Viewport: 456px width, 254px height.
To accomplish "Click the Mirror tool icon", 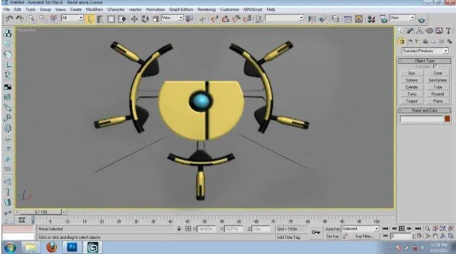I will tap(312, 19).
